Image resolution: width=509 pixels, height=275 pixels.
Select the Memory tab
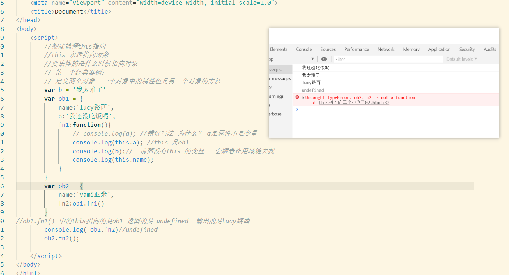[411, 49]
